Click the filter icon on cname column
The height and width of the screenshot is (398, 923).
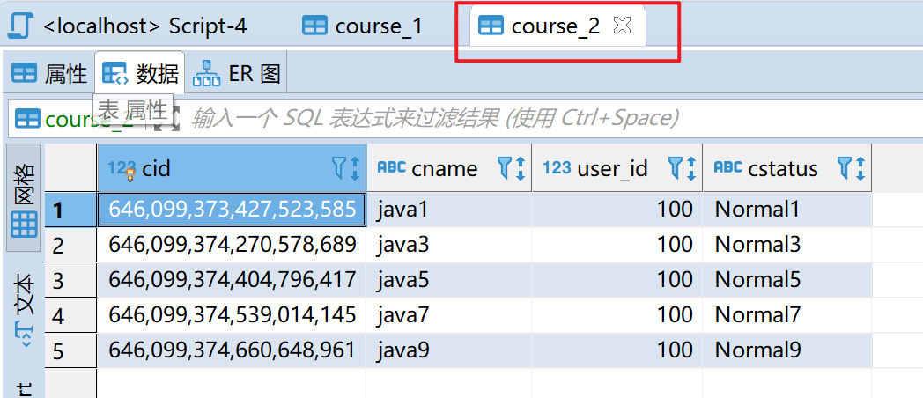point(506,167)
